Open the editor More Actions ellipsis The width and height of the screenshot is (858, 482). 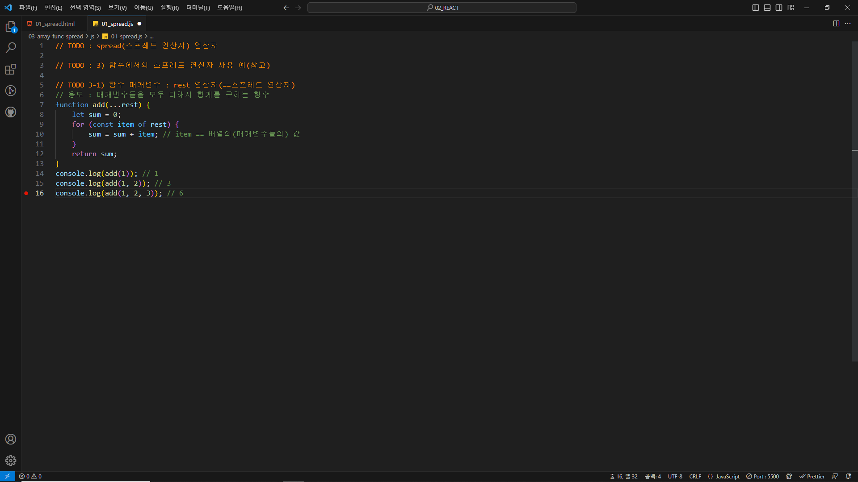tap(848, 24)
